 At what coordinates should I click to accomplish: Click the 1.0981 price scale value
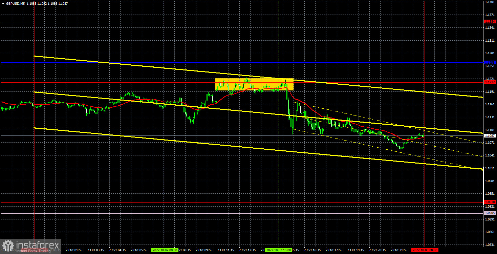(x=490, y=181)
